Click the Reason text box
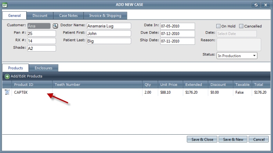 (239, 44)
